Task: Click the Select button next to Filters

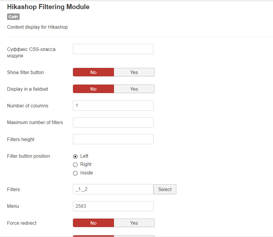Action: pos(165,189)
